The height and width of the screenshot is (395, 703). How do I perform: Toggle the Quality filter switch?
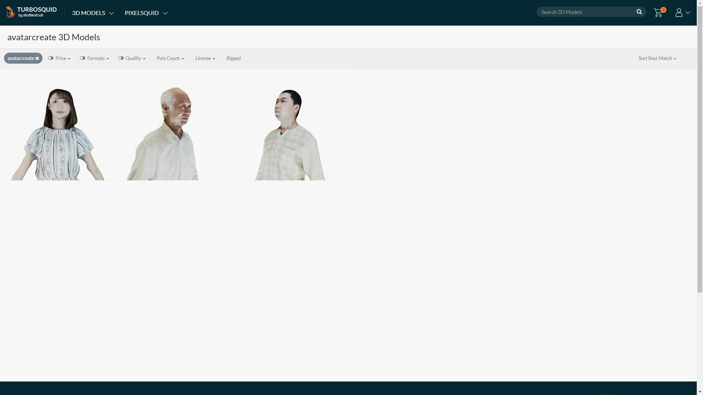(x=121, y=58)
